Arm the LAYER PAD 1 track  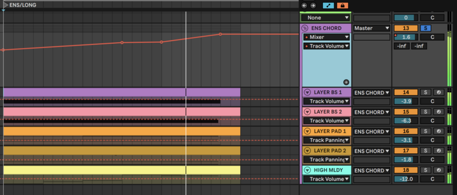[439, 131]
